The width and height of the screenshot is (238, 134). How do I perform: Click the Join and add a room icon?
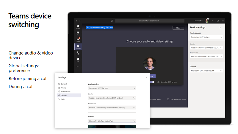coord(168,99)
